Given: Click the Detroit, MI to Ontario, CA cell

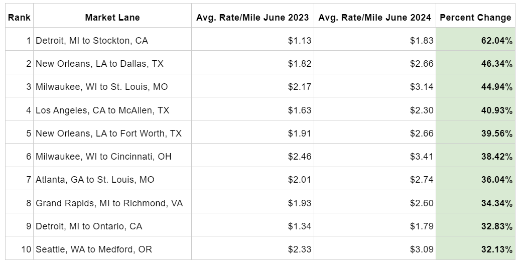Looking at the screenshot, I should pos(112,226).
